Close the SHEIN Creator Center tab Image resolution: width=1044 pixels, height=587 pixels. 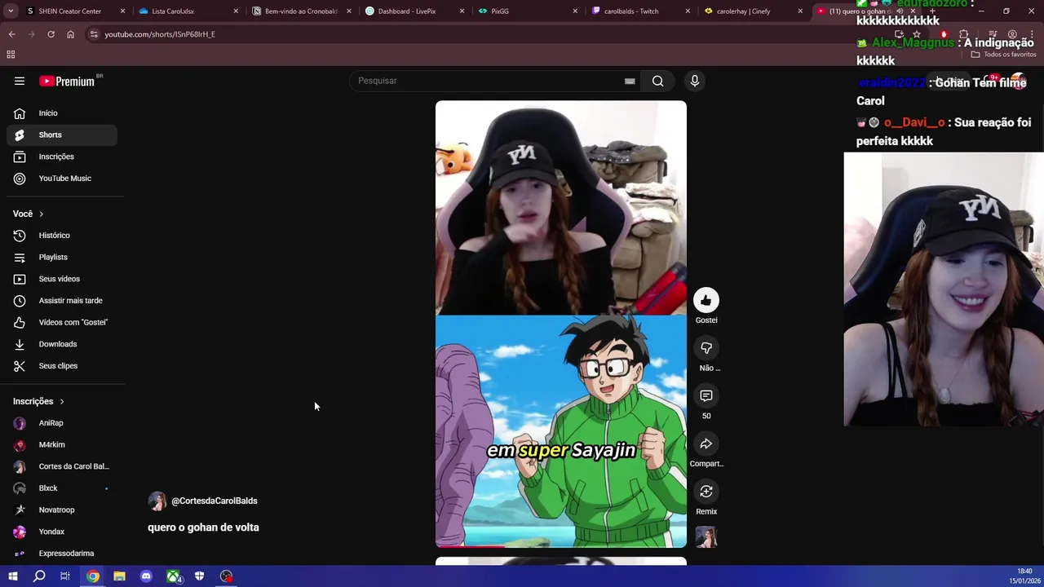pos(123,11)
